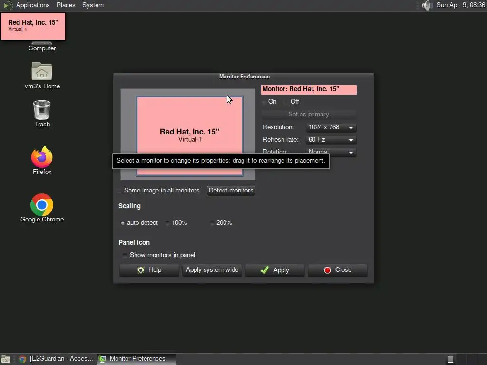Image resolution: width=487 pixels, height=365 pixels.
Task: Click the show desktop icon in bottom panel
Action: pyautogui.click(x=6, y=359)
